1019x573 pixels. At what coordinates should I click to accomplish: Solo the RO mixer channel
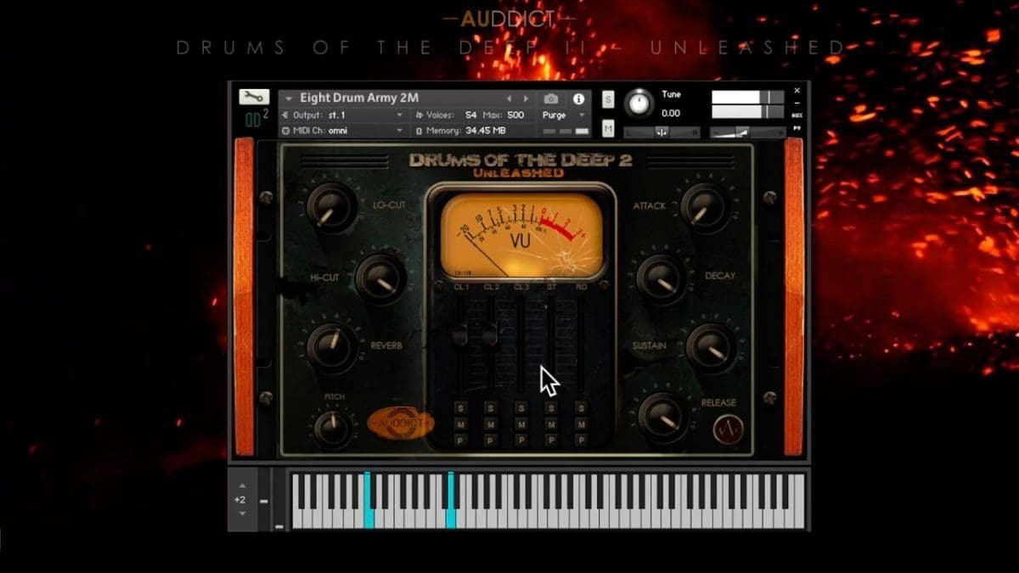pyautogui.click(x=581, y=408)
